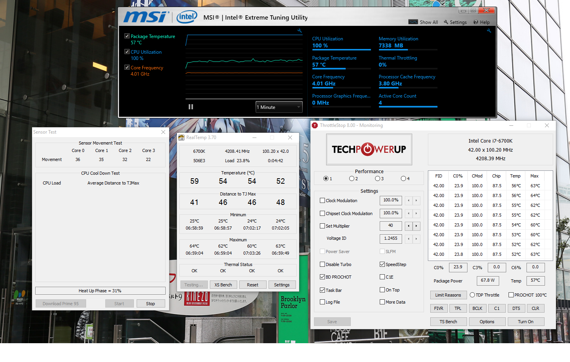Select performance profile 3 radio button

(377, 179)
